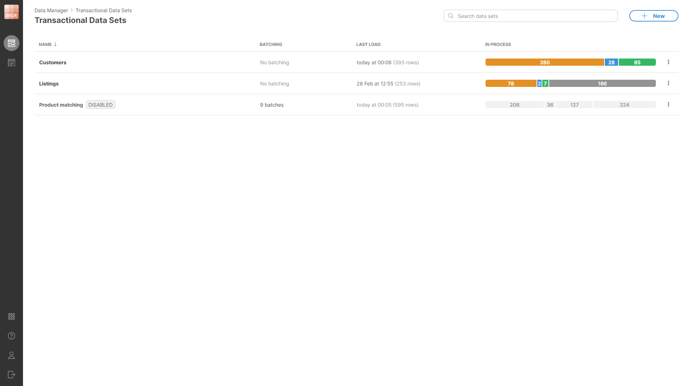The height and width of the screenshot is (386, 690).
Task: Open the actions menu for Customers row
Action: click(669, 62)
